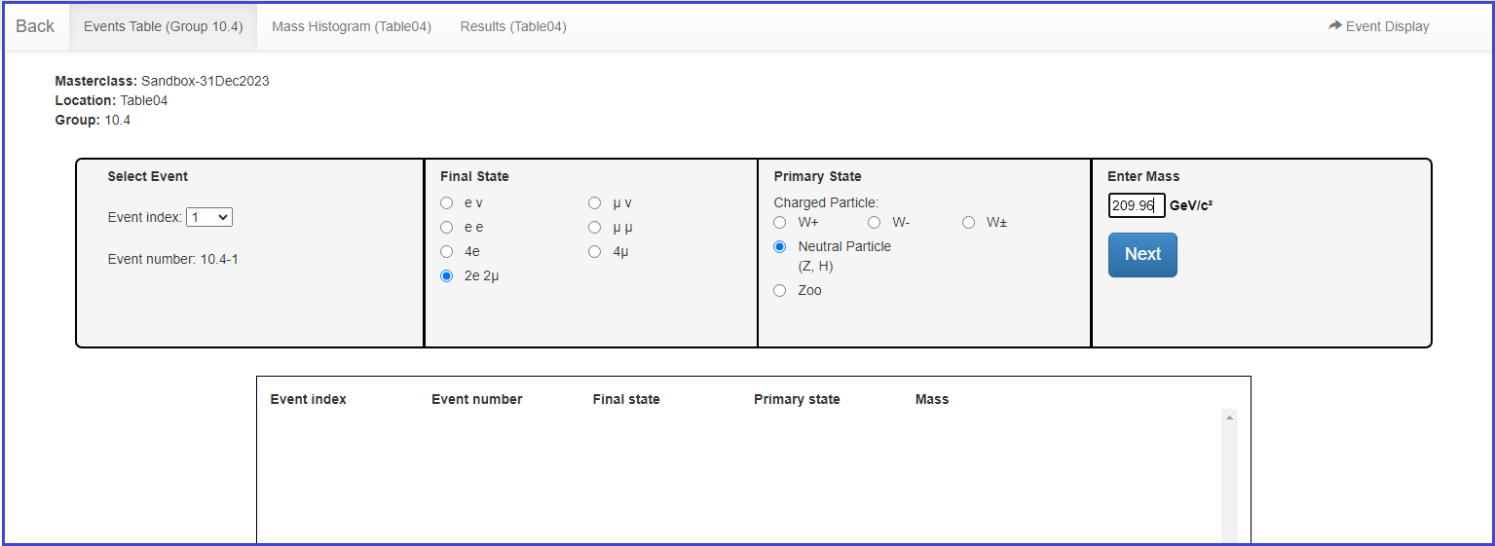Select the 4μ final state option

click(x=595, y=252)
